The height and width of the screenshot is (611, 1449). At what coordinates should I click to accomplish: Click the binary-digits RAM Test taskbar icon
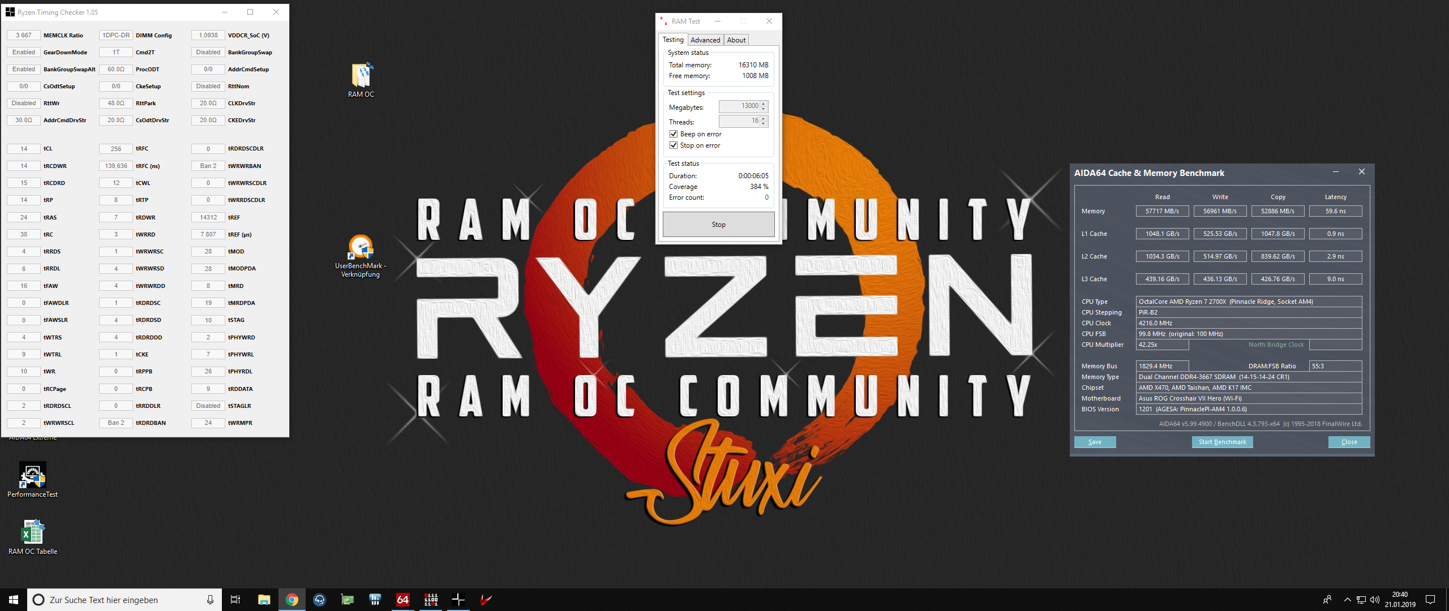pos(431,600)
